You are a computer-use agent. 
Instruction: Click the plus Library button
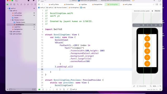click(154, 1)
